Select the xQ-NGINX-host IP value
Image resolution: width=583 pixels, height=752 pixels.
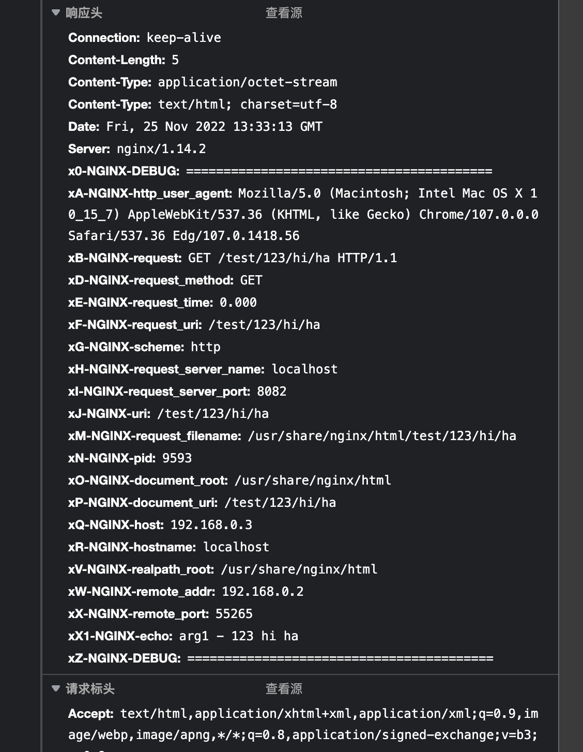click(x=211, y=525)
